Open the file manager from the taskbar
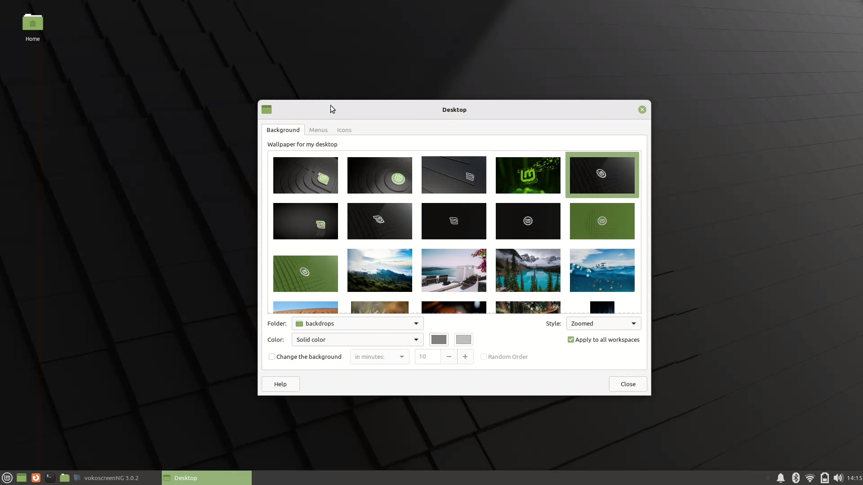This screenshot has width=863, height=485. pos(64,477)
